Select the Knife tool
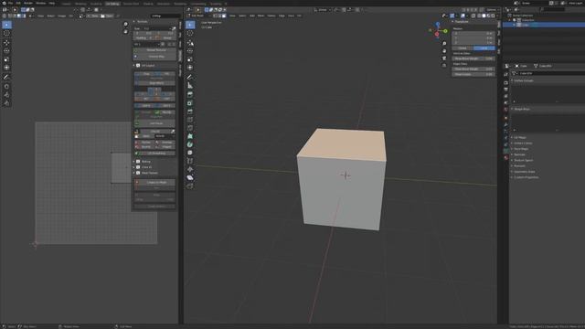This screenshot has height=329, width=585. click(190, 128)
